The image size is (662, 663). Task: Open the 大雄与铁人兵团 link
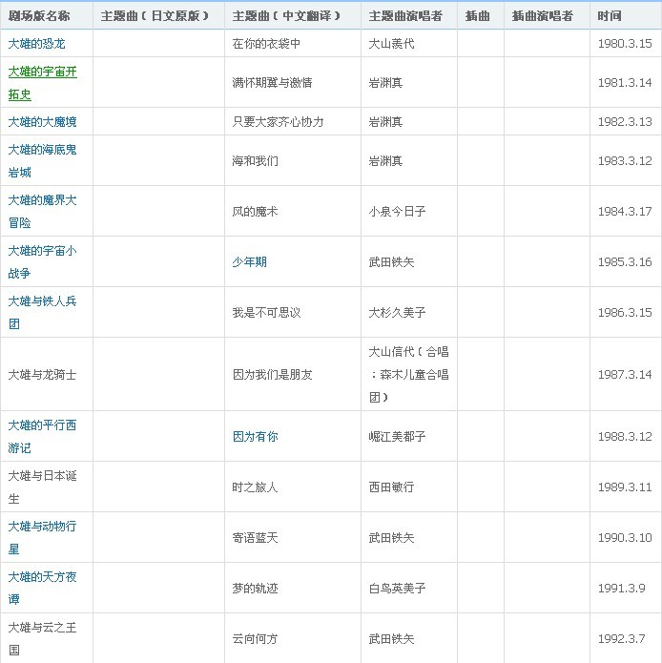(x=42, y=302)
